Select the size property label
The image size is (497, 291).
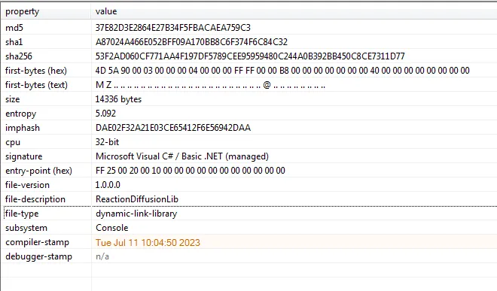(13, 99)
